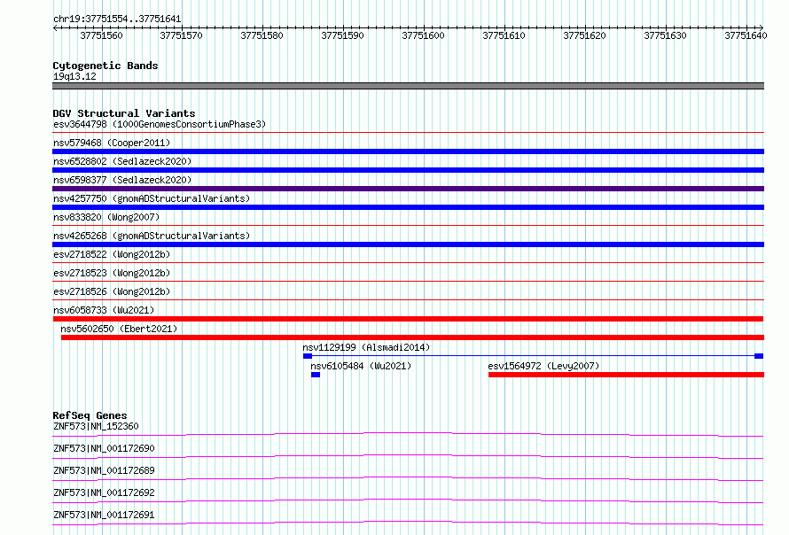Screen dimensions: 789x535
Task: Select the purple bar under nsv6598377
Action: tap(408, 189)
